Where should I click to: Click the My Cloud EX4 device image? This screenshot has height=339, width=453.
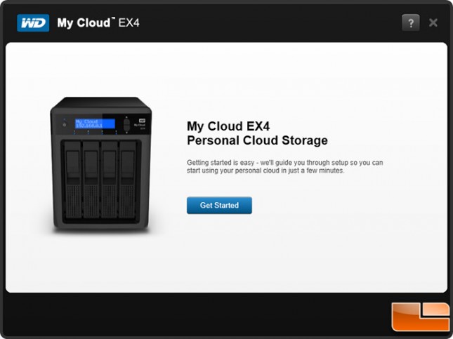(101, 164)
